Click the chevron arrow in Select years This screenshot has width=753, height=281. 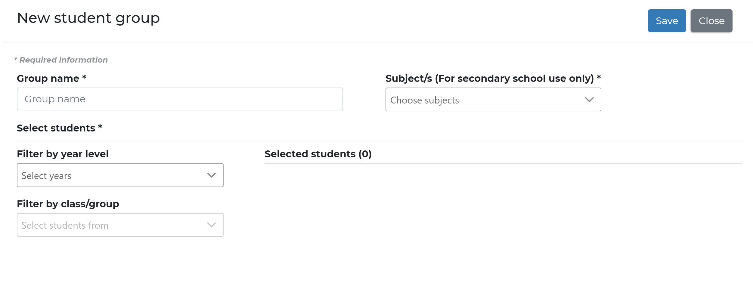[x=212, y=175]
